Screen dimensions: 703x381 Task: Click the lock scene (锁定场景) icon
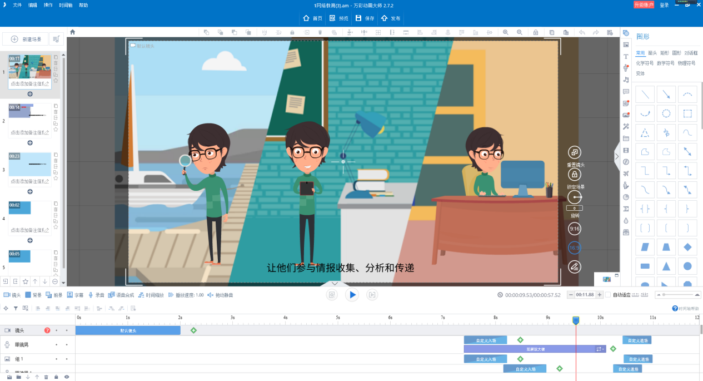(575, 174)
